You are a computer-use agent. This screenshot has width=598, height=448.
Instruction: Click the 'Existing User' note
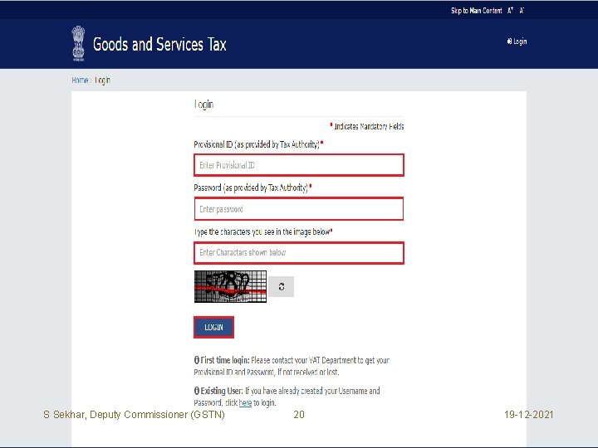pyautogui.click(x=287, y=397)
